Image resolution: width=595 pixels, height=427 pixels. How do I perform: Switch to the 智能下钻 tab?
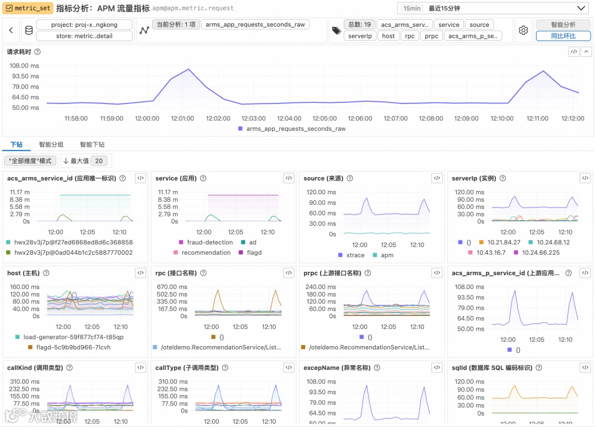coord(92,144)
